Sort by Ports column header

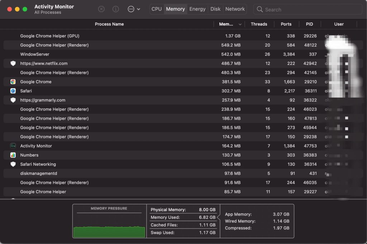(286, 24)
